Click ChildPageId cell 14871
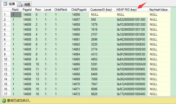 click(x=80, y=89)
